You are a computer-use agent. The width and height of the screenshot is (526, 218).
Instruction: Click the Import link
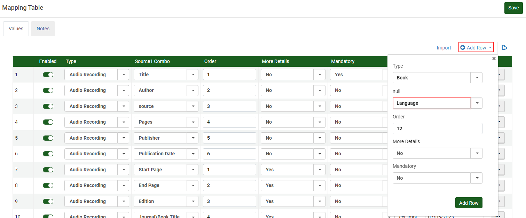444,48
